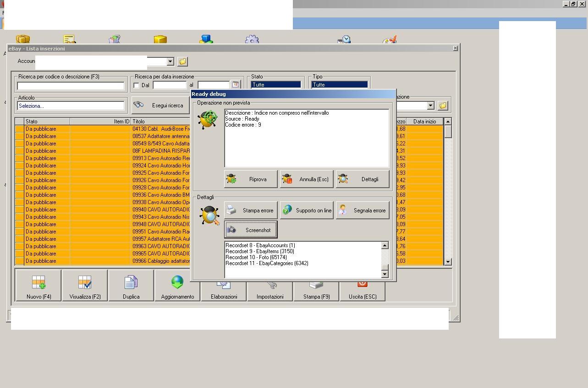Exit the window with Uscita (ESC)
The image size is (588, 388).
click(x=363, y=291)
